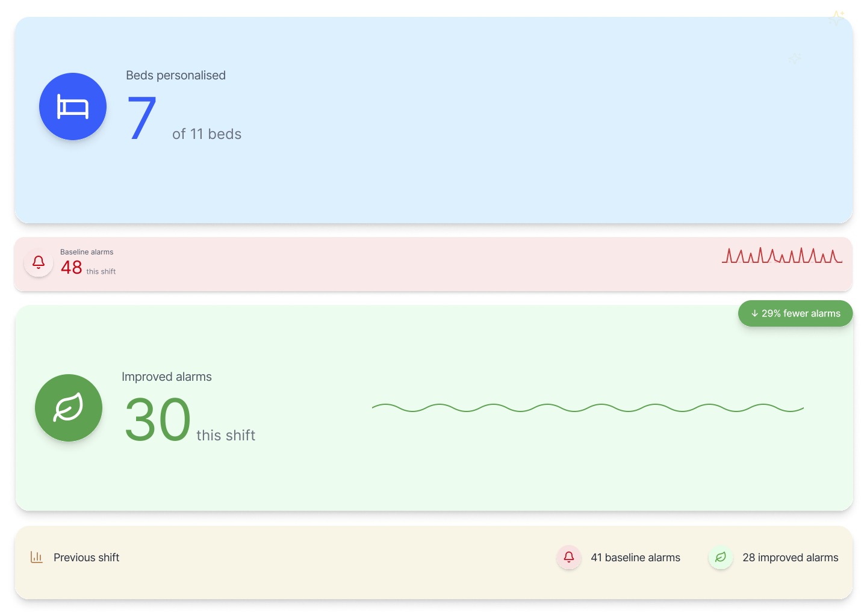Click the '41 baseline alarms' text
This screenshot has width=867, height=616.
(635, 558)
